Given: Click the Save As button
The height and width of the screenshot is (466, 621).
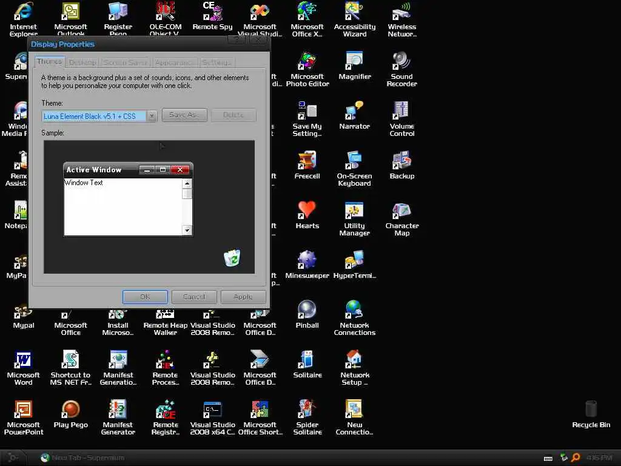Looking at the screenshot, I should click(184, 115).
